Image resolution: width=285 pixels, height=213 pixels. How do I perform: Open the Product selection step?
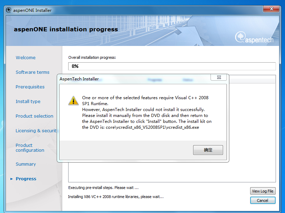[x=34, y=116]
